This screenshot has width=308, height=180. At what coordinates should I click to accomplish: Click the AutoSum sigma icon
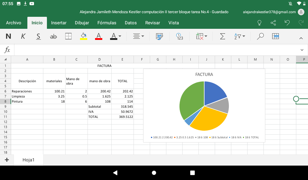pos(222,36)
